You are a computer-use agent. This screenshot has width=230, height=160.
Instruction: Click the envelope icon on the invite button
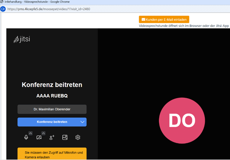point(143,19)
